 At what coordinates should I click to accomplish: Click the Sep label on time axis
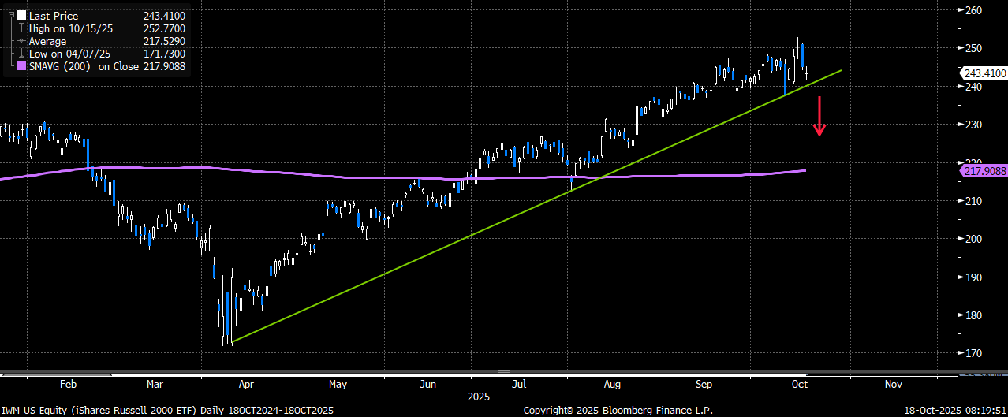click(x=704, y=384)
